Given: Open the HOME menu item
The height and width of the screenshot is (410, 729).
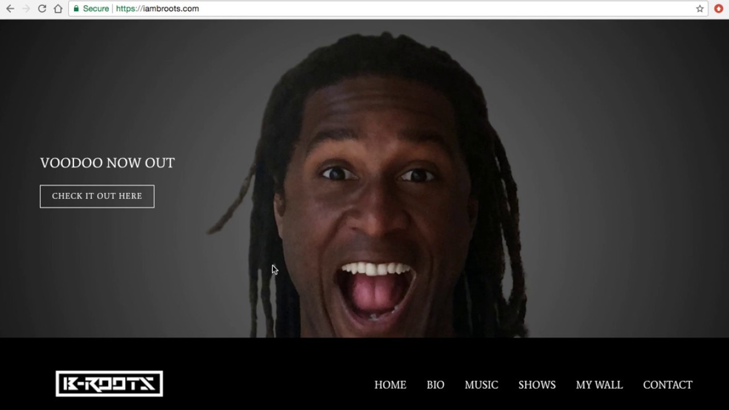Looking at the screenshot, I should tap(390, 385).
